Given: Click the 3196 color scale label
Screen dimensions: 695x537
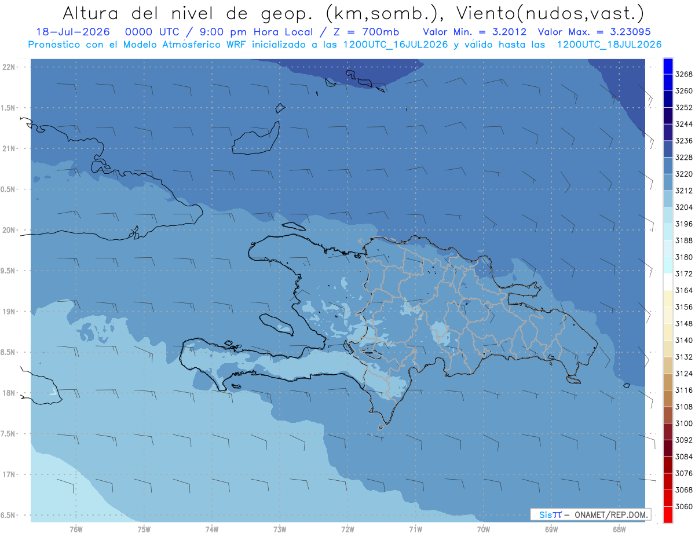Looking at the screenshot, I should point(684,224).
